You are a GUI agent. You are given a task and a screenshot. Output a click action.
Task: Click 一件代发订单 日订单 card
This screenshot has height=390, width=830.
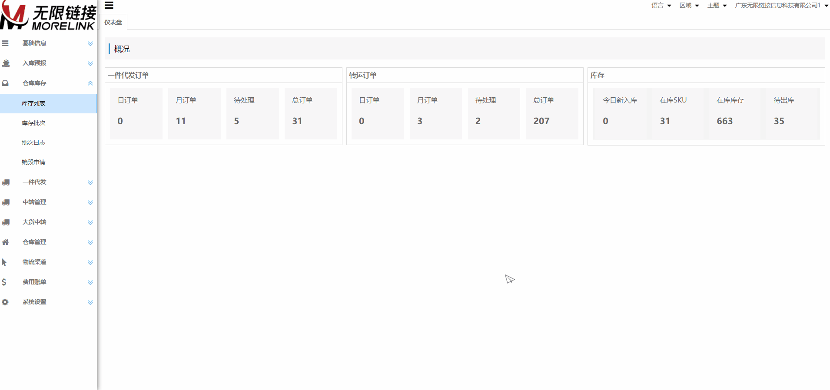click(136, 113)
